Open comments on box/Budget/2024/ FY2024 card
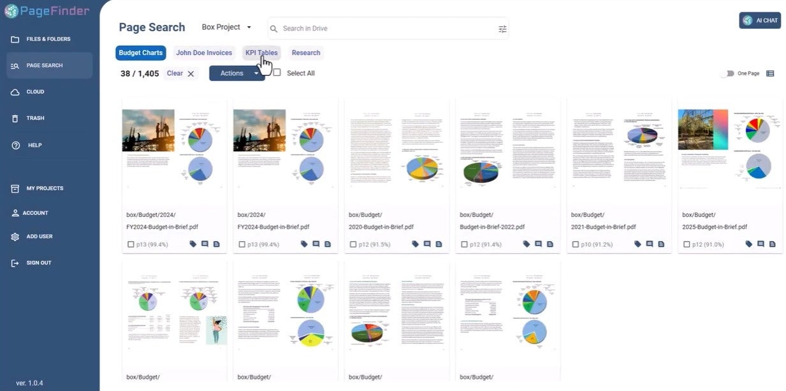The width and height of the screenshot is (786, 391). tap(205, 244)
